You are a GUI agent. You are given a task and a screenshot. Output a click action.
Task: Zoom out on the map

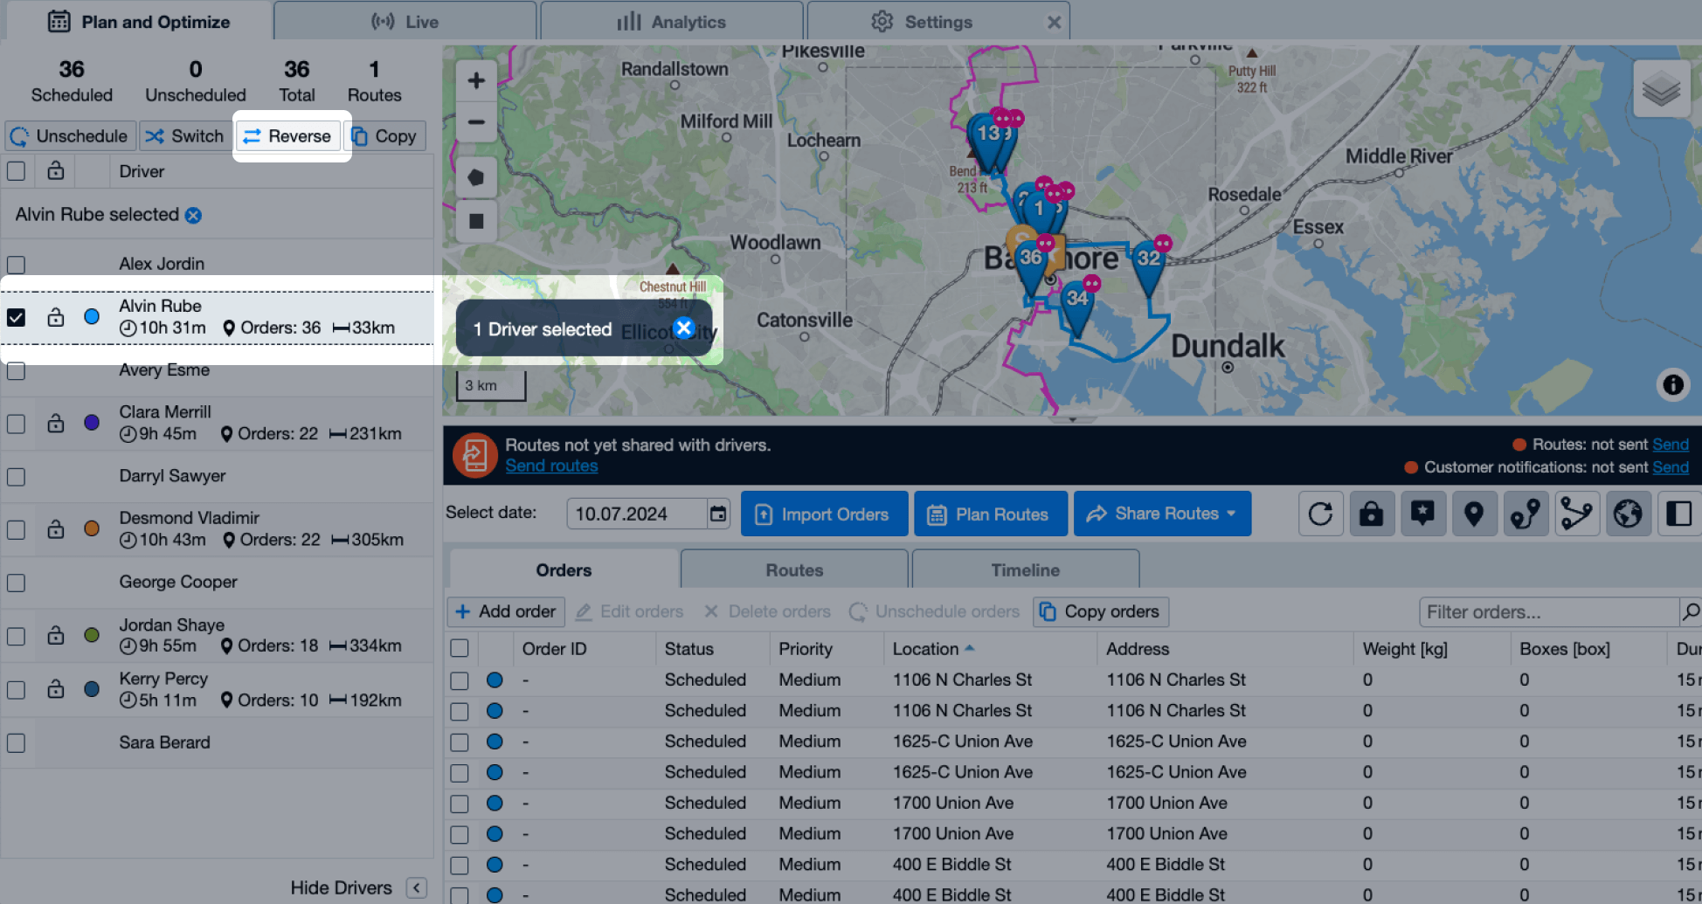coord(476,122)
